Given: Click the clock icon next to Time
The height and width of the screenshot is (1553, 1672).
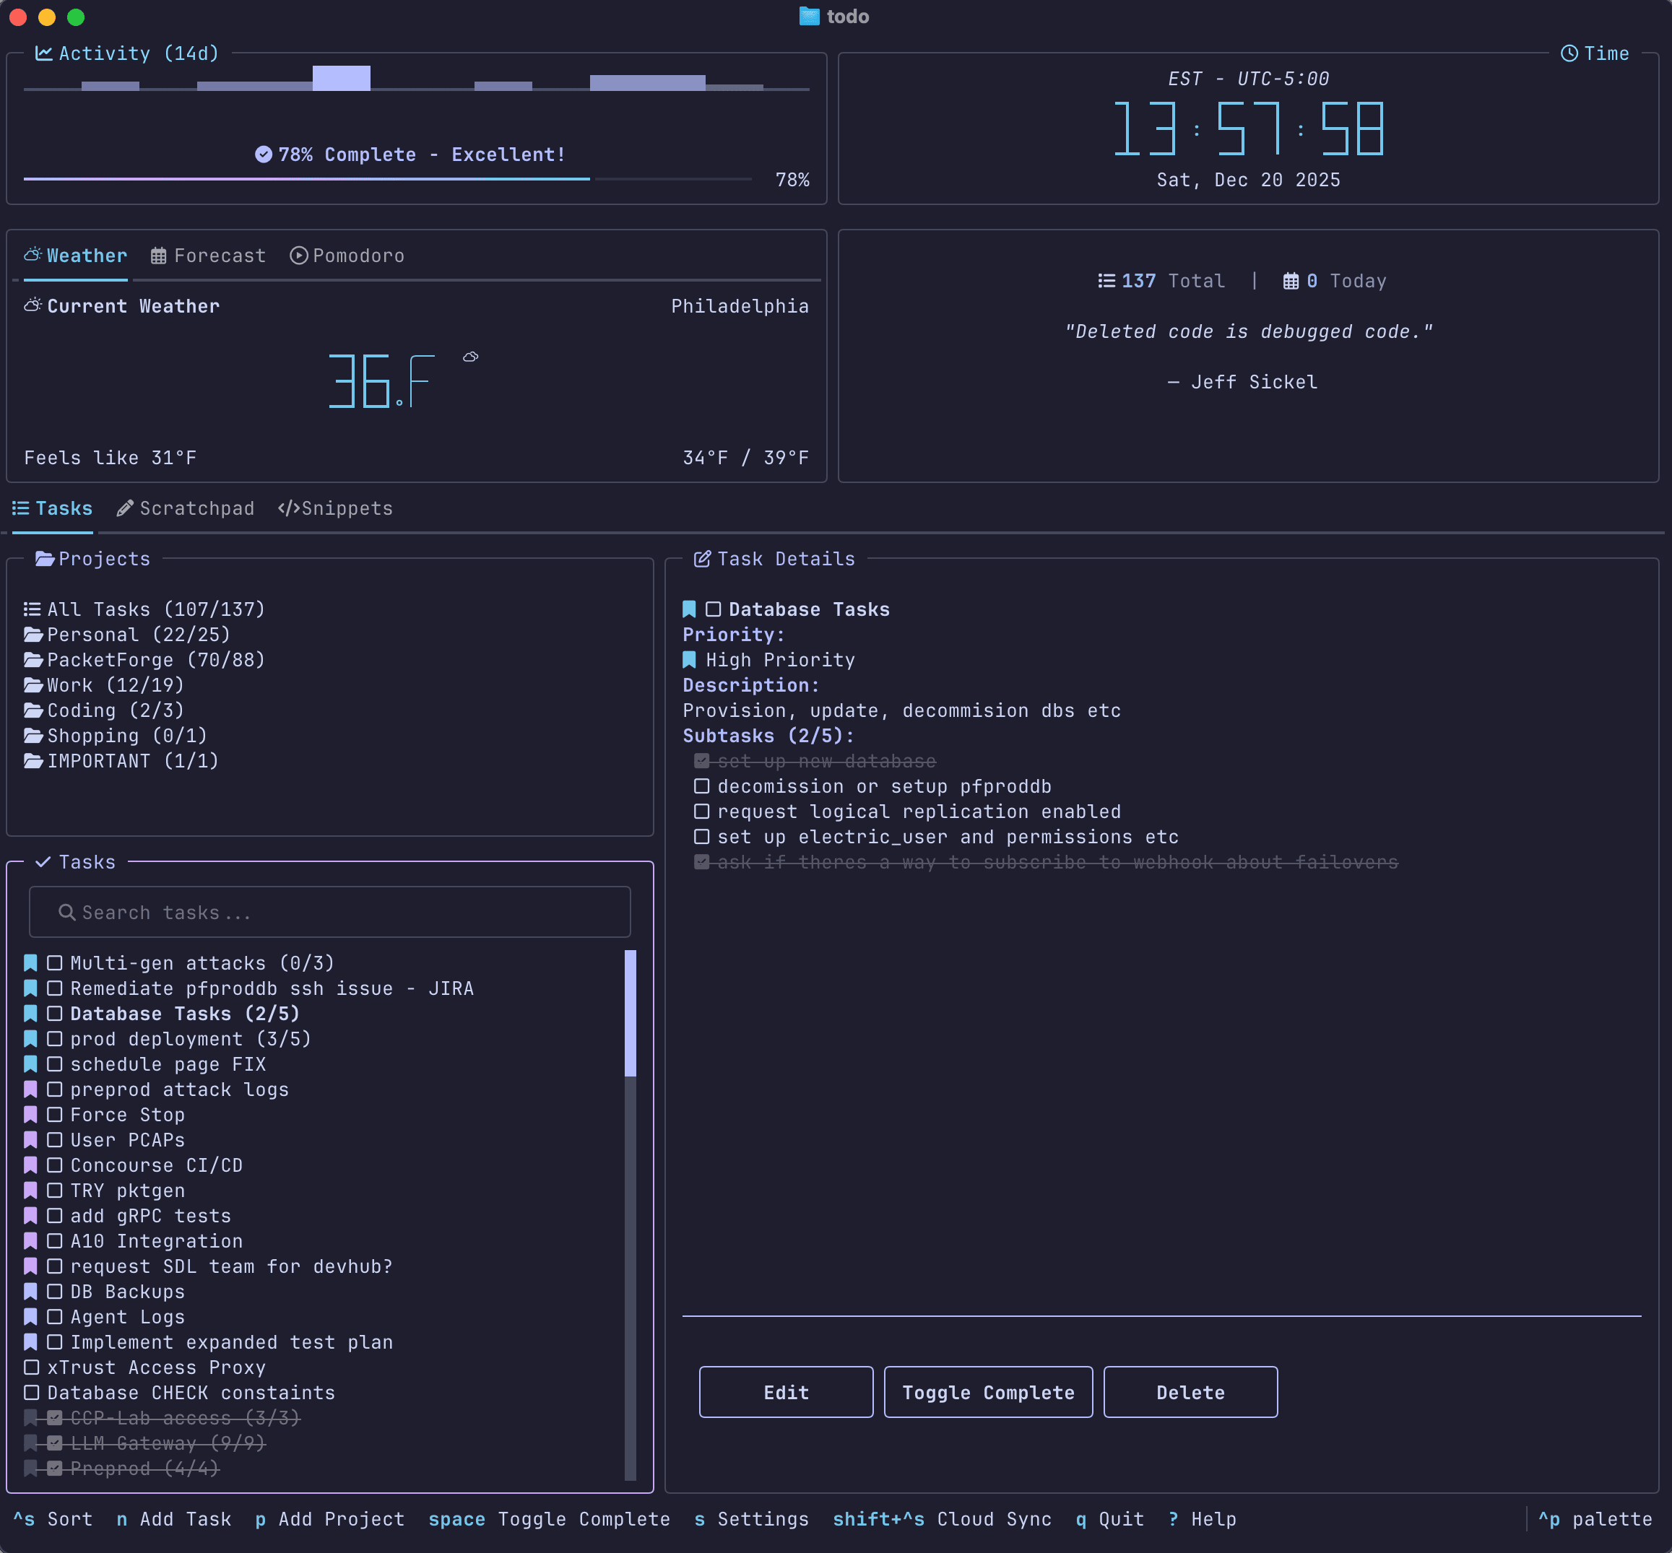Looking at the screenshot, I should coord(1570,53).
